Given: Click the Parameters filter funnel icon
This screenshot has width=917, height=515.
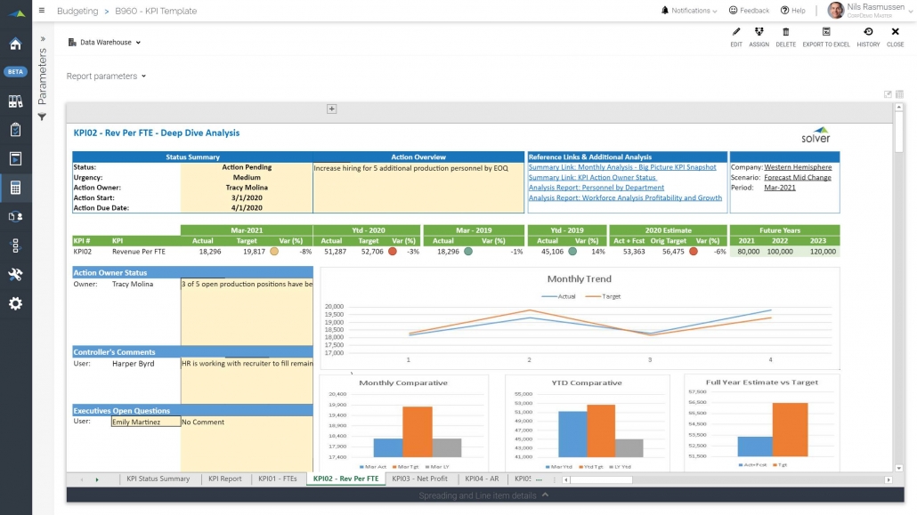Looking at the screenshot, I should pos(42,117).
